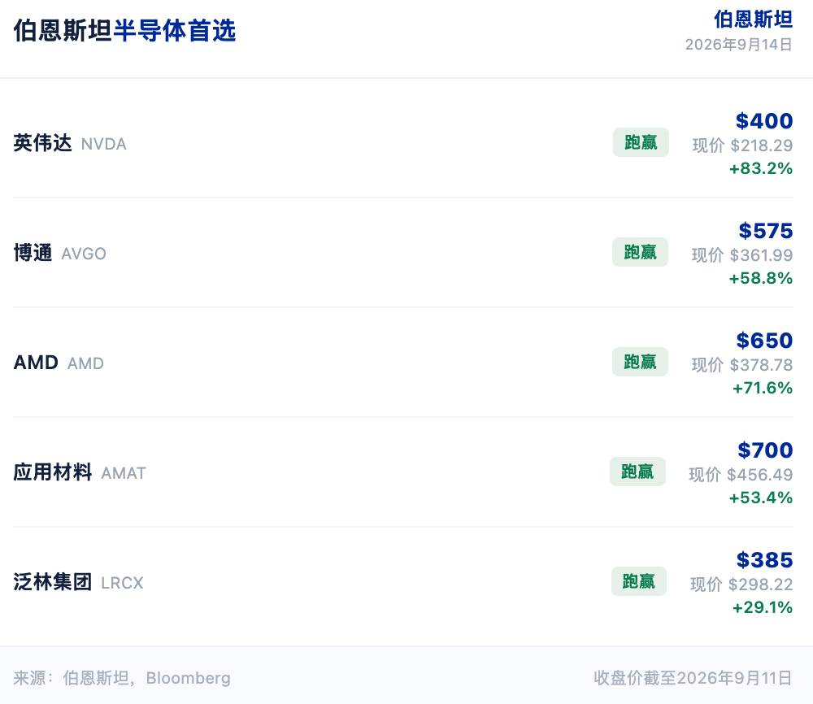
Task: Click the $400 target price for NVDA
Action: (x=764, y=121)
